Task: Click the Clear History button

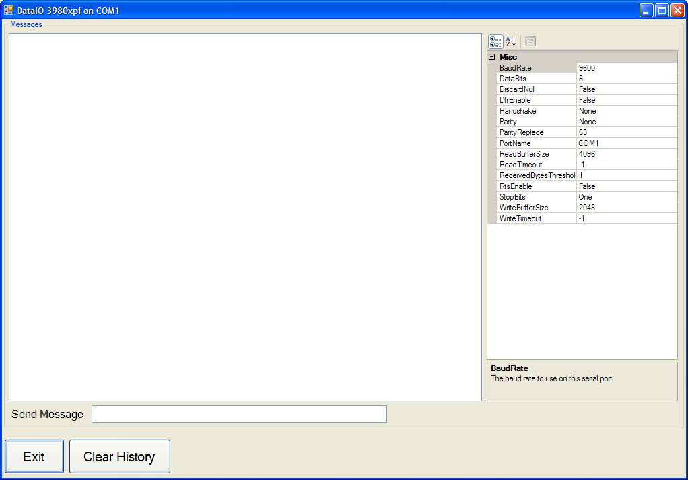Action: [x=119, y=456]
